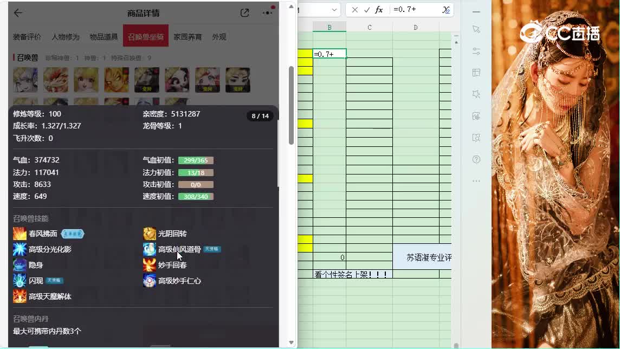Select the 召唤兽坐骑 tab
Viewport: 620px width, 349px height.
pyautogui.click(x=145, y=36)
